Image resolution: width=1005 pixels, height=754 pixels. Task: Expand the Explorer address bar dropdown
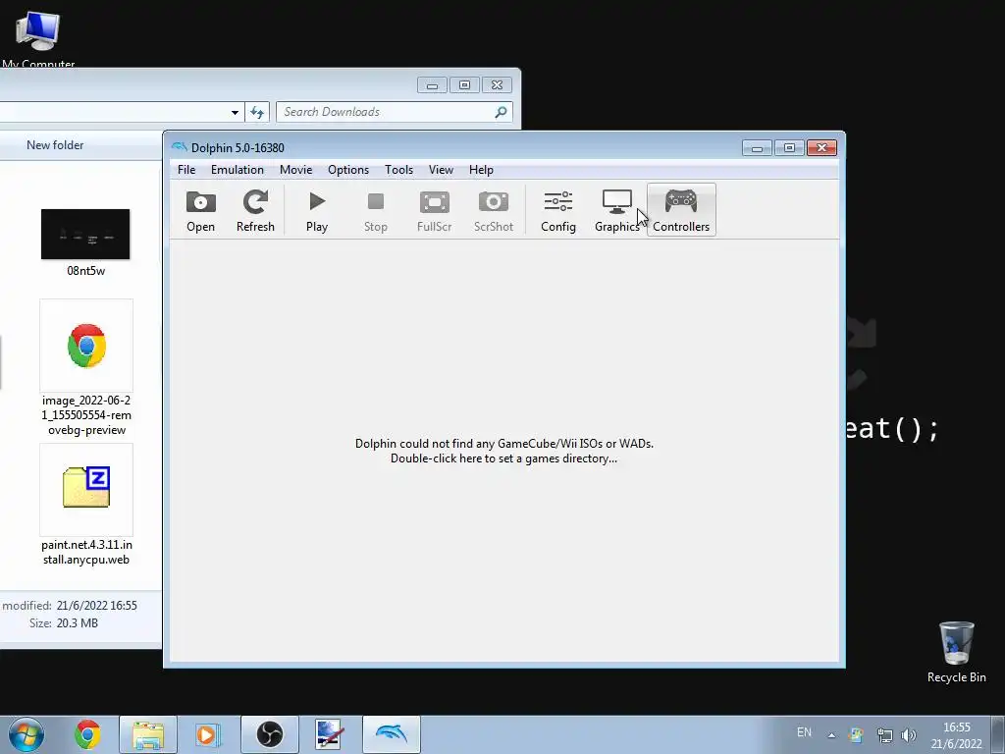(x=235, y=112)
